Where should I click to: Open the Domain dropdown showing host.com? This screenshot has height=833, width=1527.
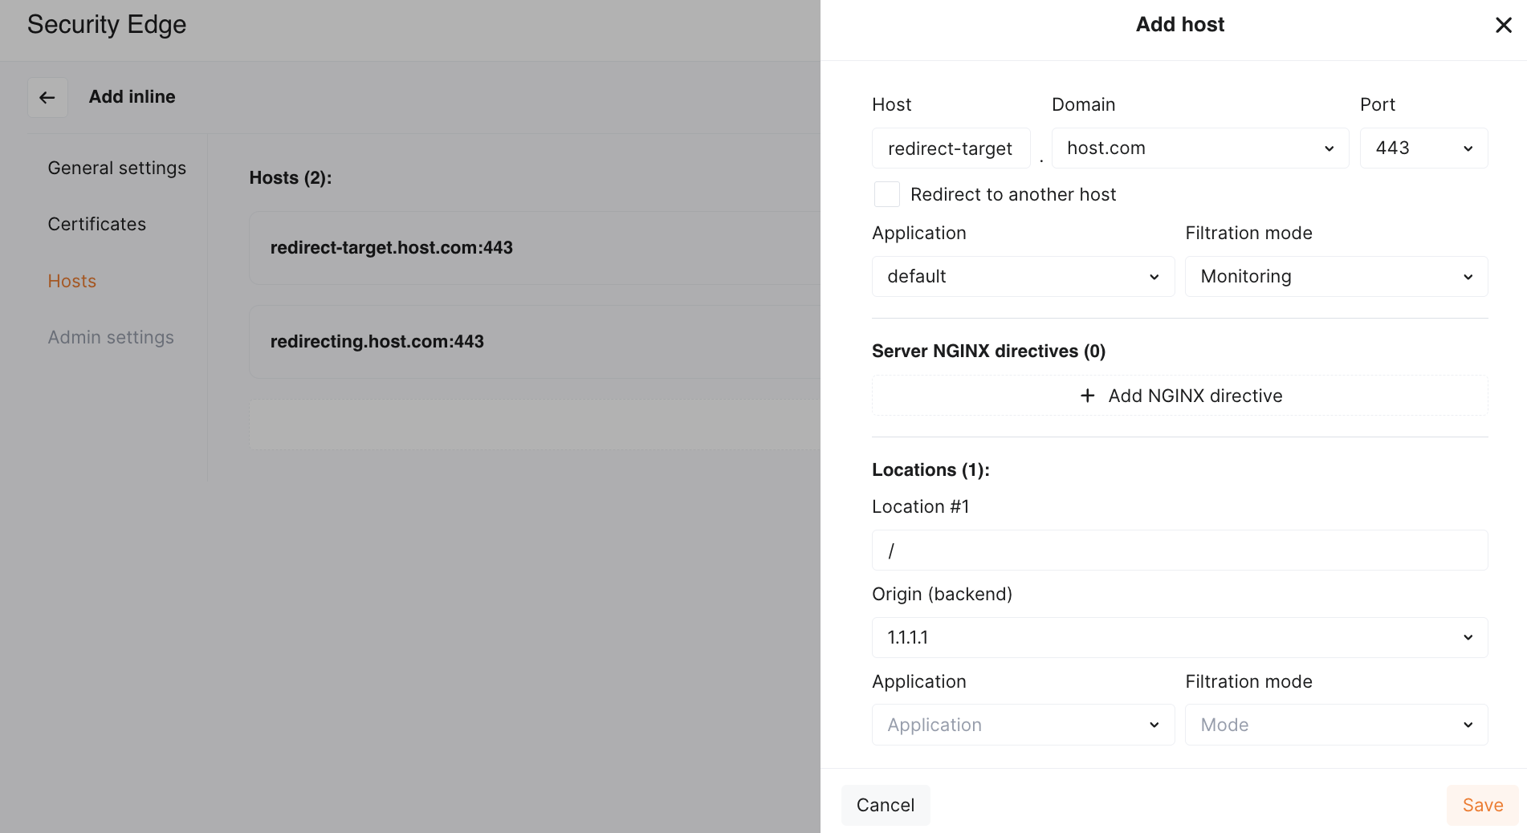click(x=1199, y=148)
